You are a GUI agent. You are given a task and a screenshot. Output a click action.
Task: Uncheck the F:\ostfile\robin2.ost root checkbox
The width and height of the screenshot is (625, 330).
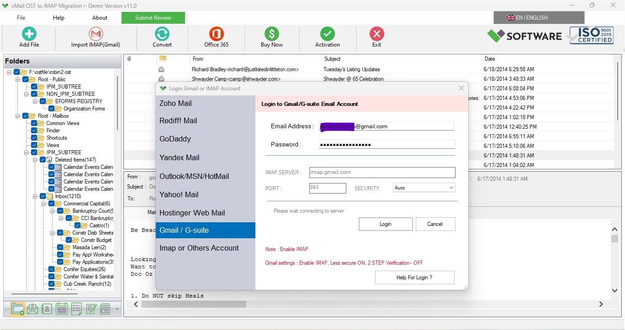[17, 72]
